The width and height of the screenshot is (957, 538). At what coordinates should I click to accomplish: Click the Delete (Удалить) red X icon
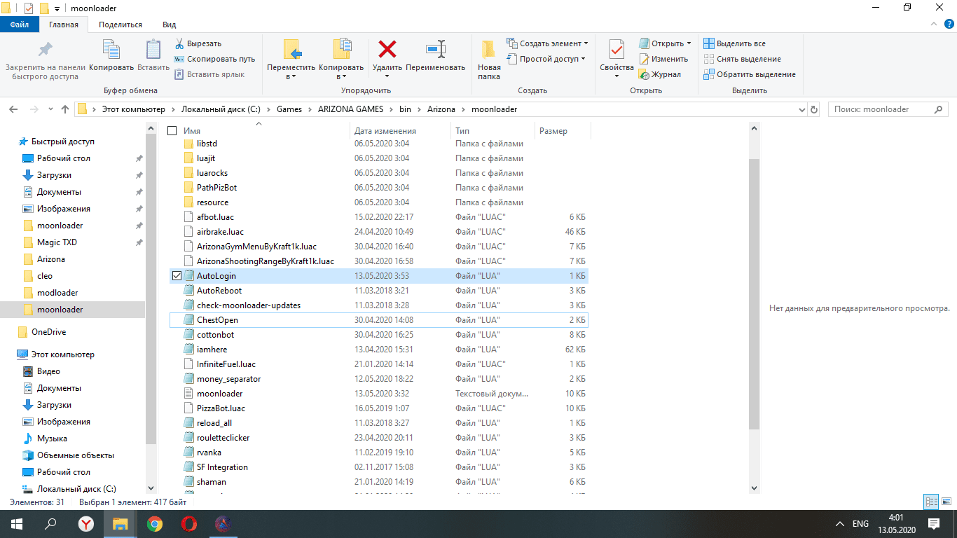[x=387, y=50]
